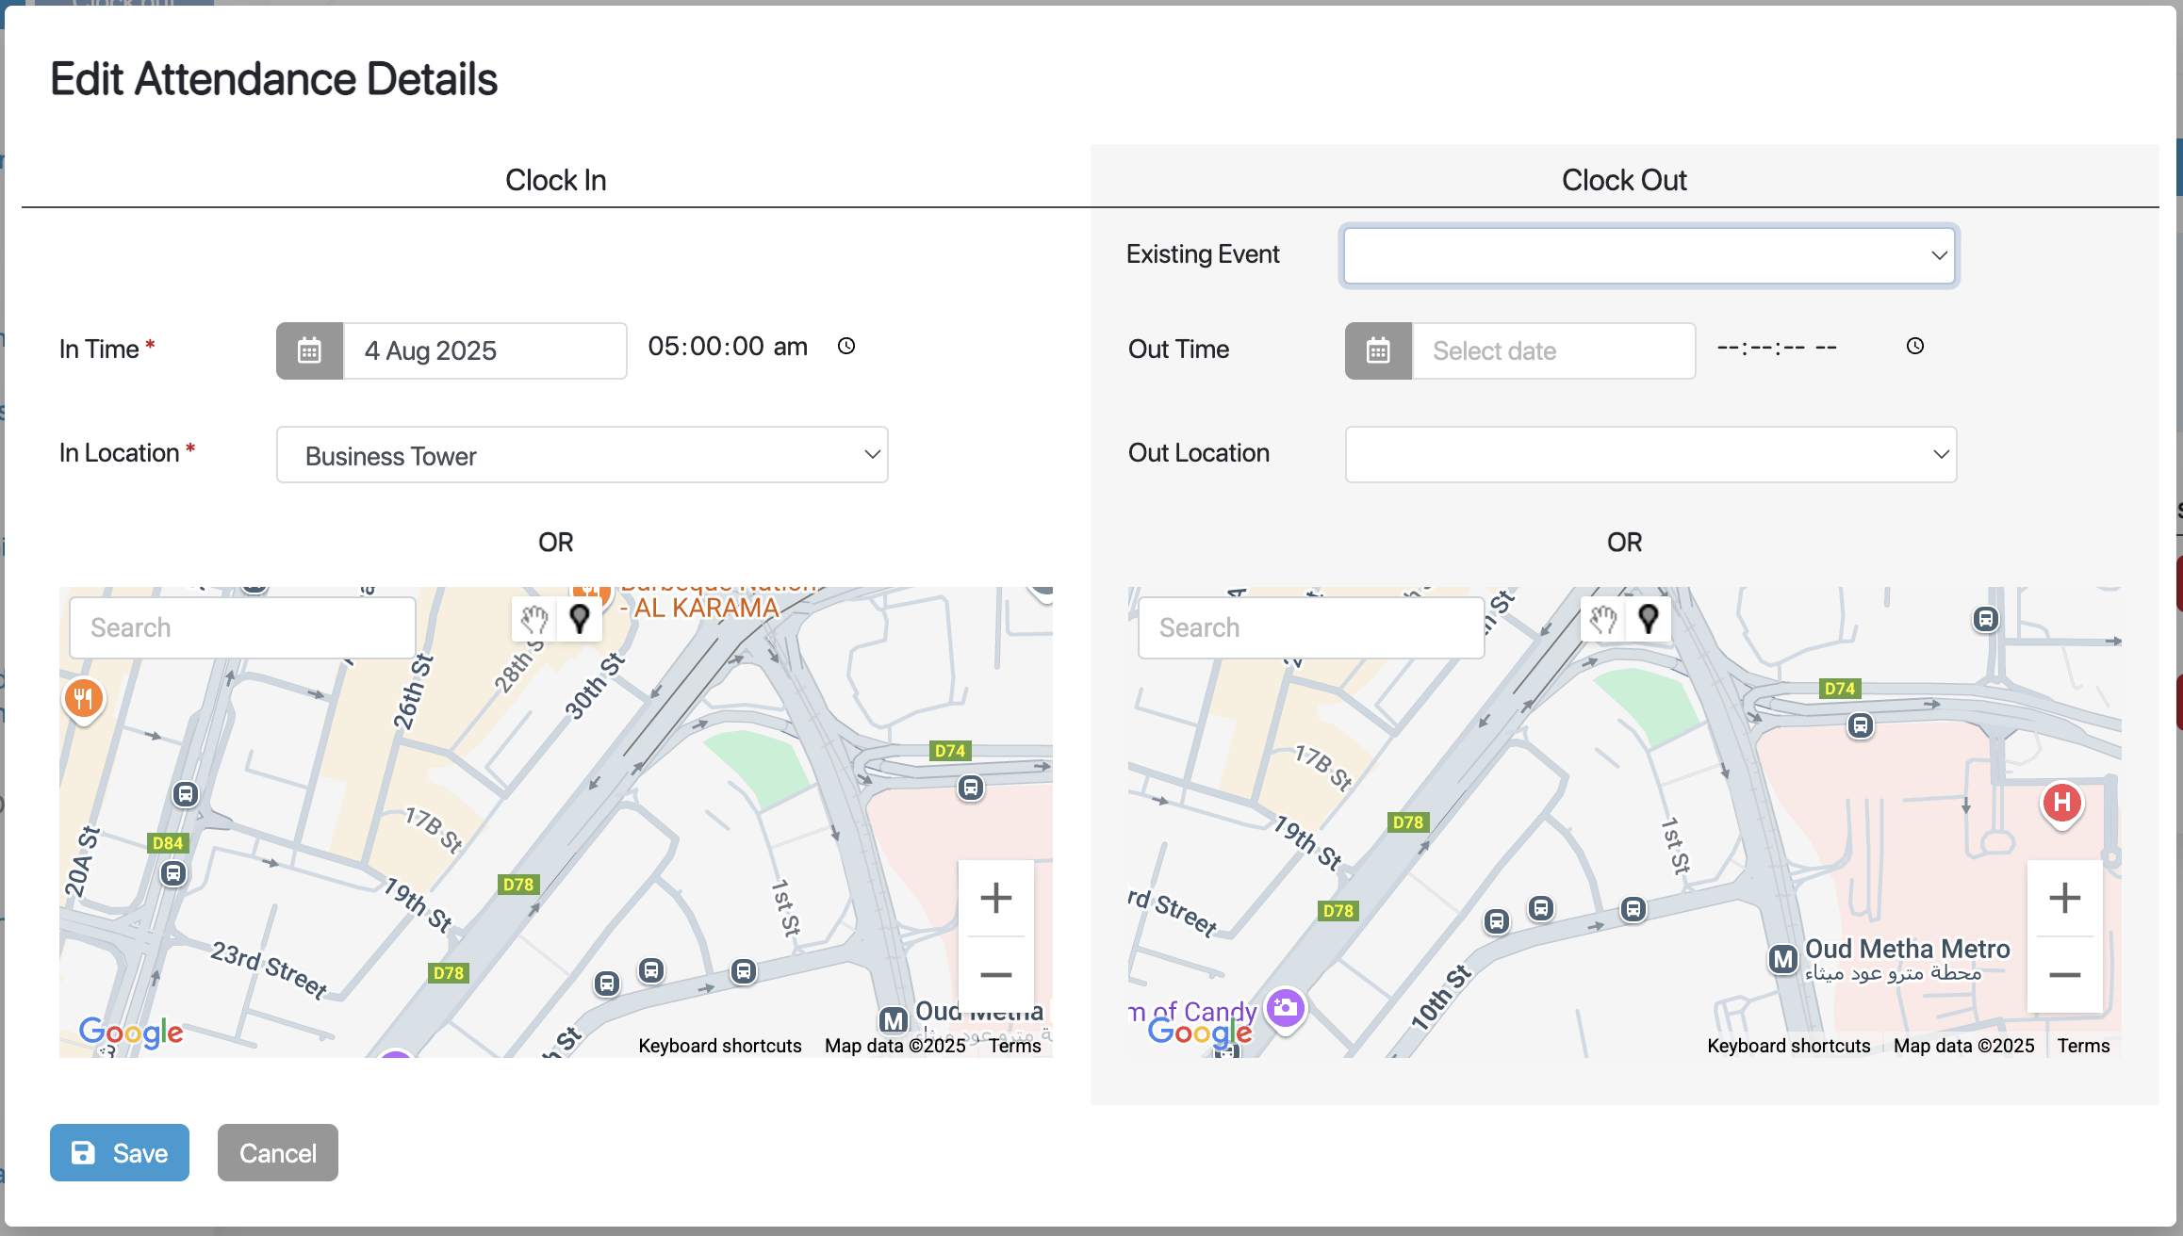The height and width of the screenshot is (1236, 2183).
Task: Open Out Time clock picker icon
Action: (x=1914, y=347)
